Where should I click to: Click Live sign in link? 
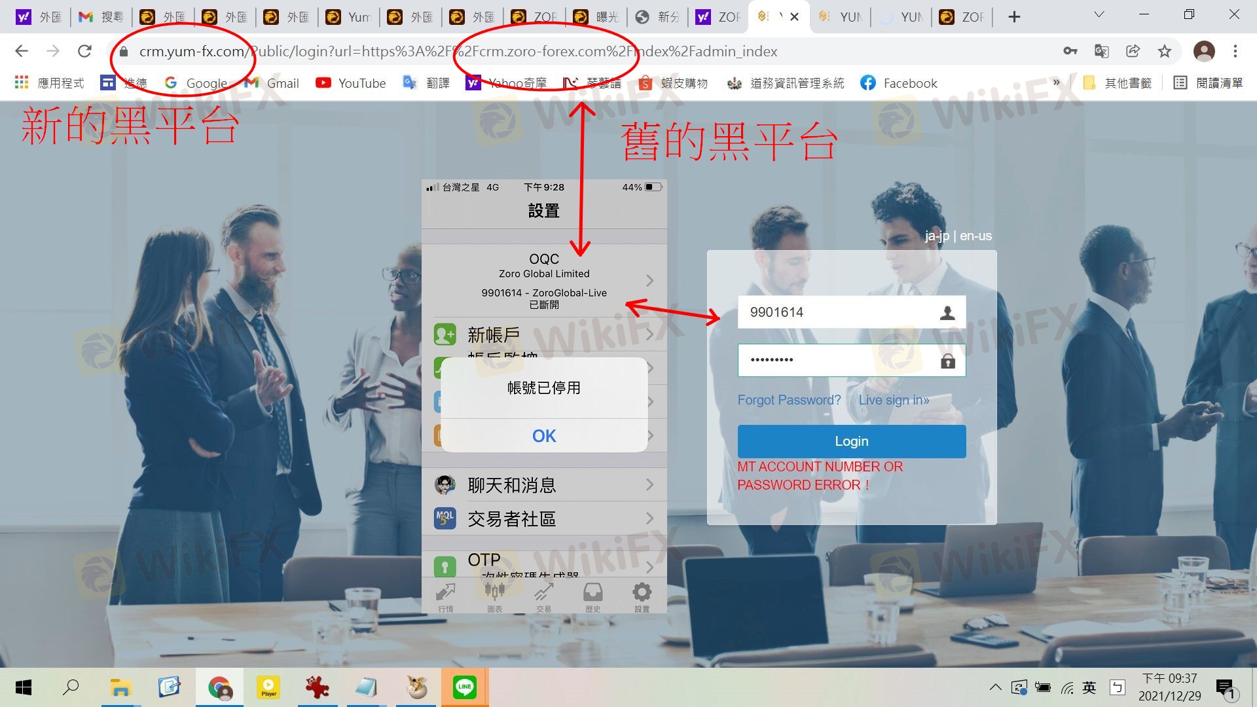click(894, 400)
